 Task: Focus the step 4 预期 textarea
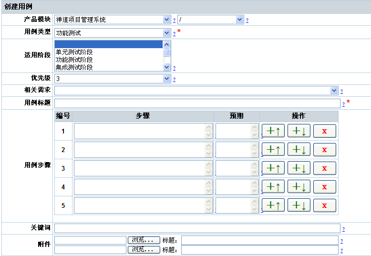[237, 187]
